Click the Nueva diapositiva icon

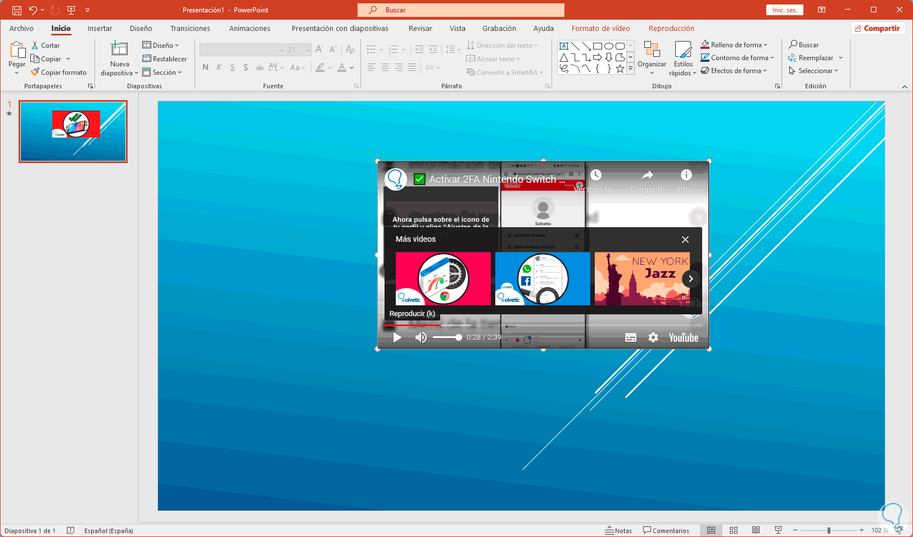click(x=119, y=49)
